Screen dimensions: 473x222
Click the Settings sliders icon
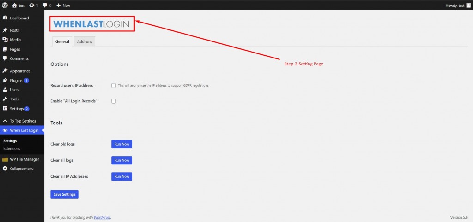point(5,108)
